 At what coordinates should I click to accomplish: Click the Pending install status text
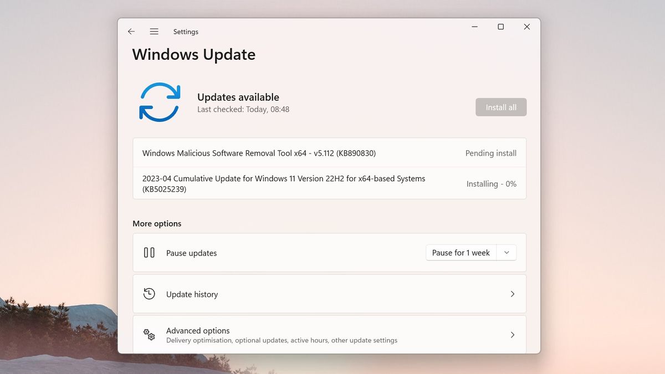[x=491, y=153]
